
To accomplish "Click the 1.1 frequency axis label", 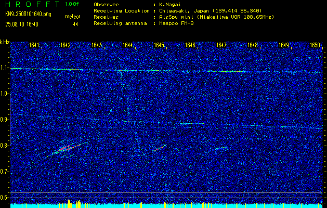I will click(x=4, y=68).
